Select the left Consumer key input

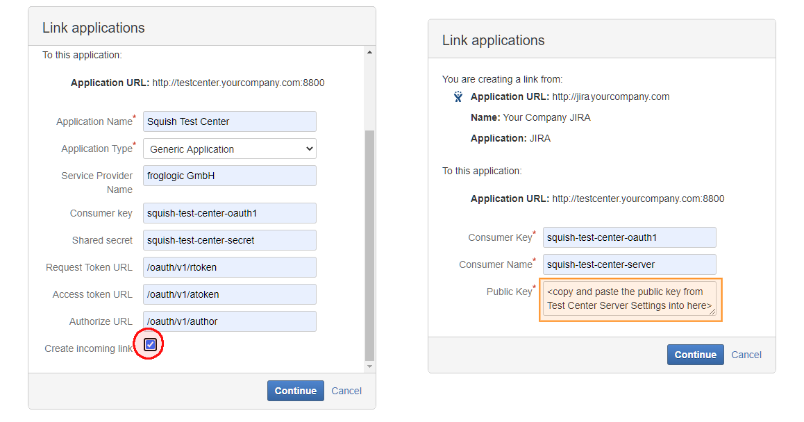pyautogui.click(x=229, y=213)
